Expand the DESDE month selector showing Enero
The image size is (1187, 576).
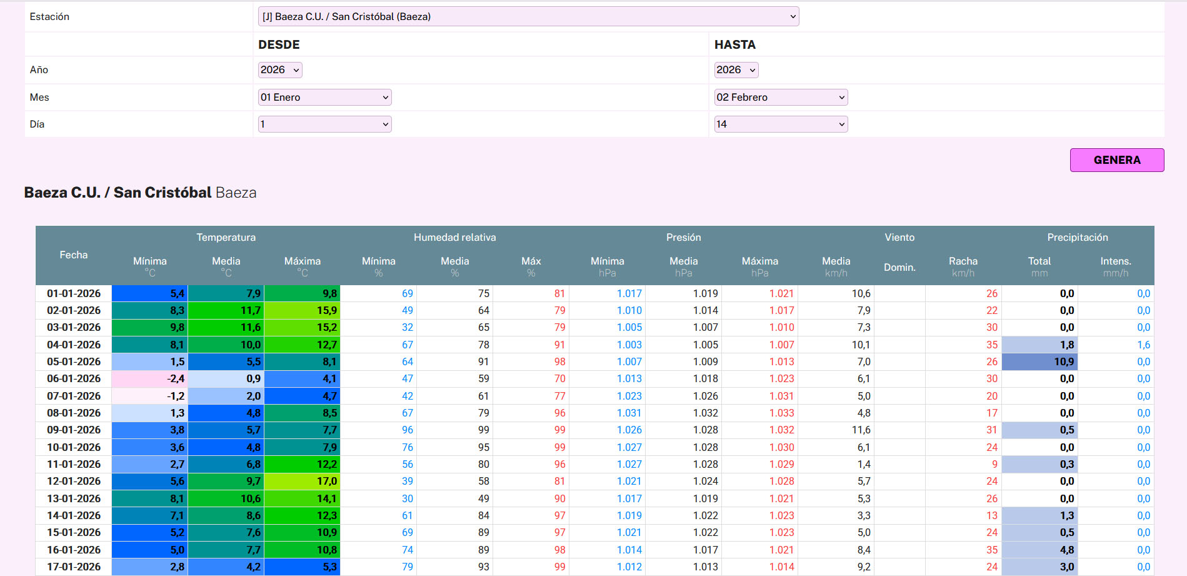coord(324,98)
